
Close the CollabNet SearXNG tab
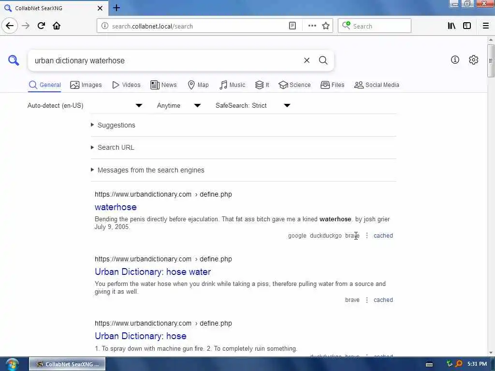point(100,8)
